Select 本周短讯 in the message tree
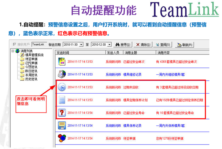The width and height of the screenshot is (222, 149). point(31,75)
